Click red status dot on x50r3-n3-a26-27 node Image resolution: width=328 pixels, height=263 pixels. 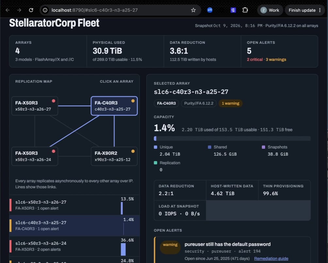(x=54, y=101)
